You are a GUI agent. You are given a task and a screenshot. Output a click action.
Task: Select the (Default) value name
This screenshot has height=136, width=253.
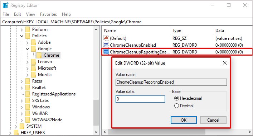click(x=118, y=38)
